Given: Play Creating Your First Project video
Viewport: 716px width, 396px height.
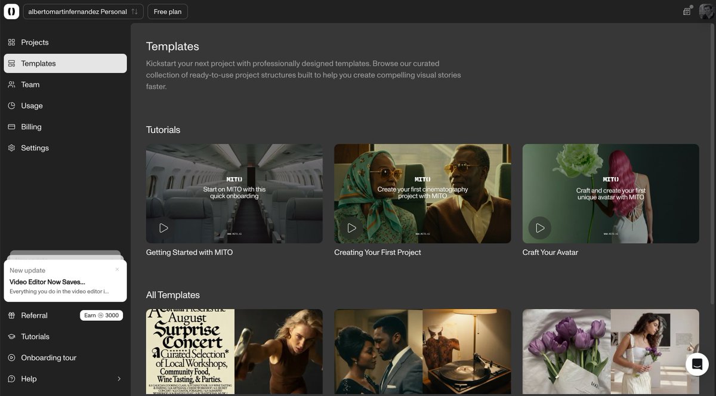Looking at the screenshot, I should tap(352, 228).
